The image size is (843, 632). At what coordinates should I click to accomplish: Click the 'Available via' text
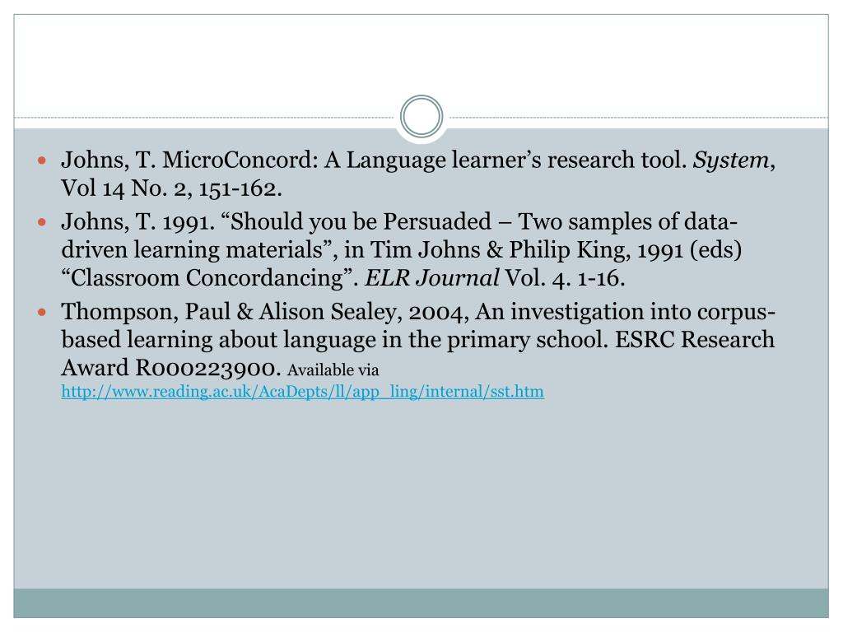click(x=333, y=369)
